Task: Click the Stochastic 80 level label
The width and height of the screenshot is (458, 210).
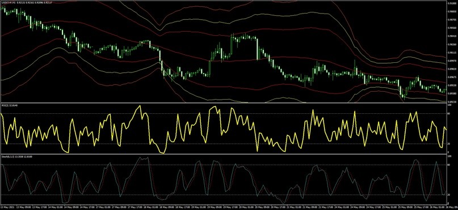Action: 449,165
